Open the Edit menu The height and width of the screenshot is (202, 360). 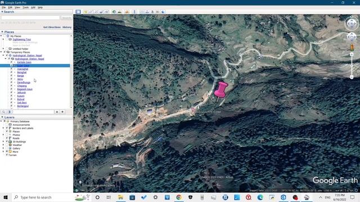click(10, 7)
